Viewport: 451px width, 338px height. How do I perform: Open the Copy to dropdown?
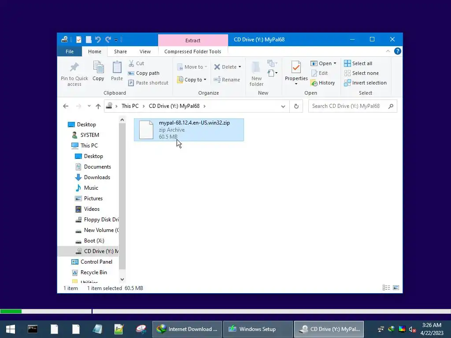192,80
